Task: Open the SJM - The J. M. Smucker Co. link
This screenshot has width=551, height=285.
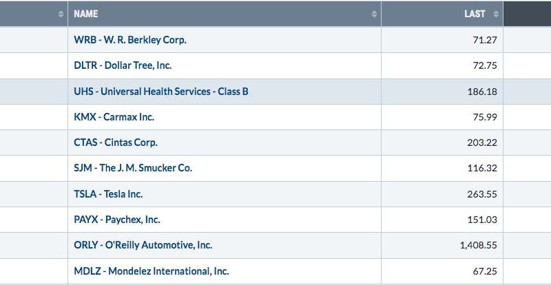Action: coord(133,168)
